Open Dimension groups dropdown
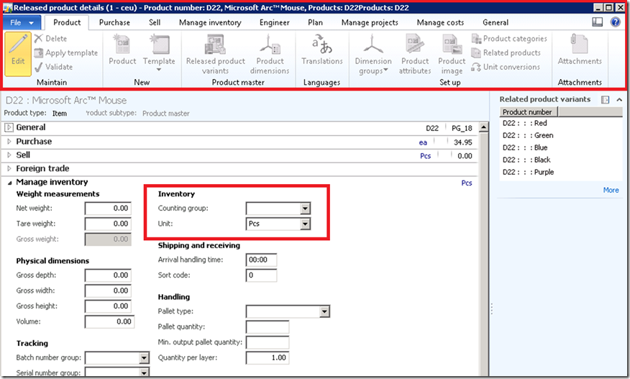The width and height of the screenshot is (630, 379). 373,54
